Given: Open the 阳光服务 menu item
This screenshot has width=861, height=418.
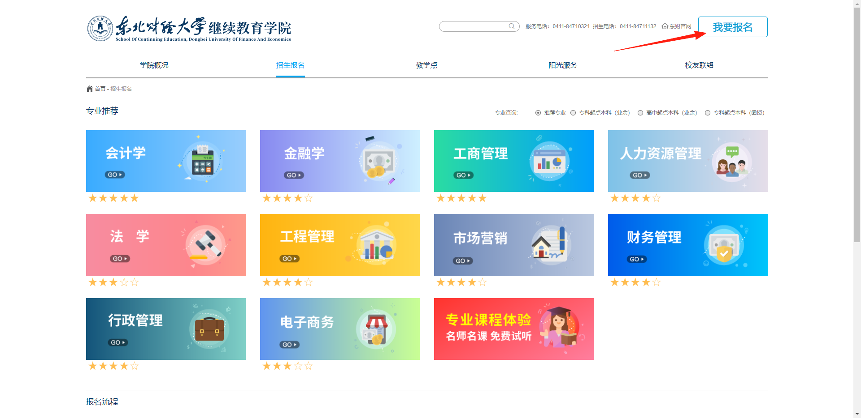Looking at the screenshot, I should point(563,65).
